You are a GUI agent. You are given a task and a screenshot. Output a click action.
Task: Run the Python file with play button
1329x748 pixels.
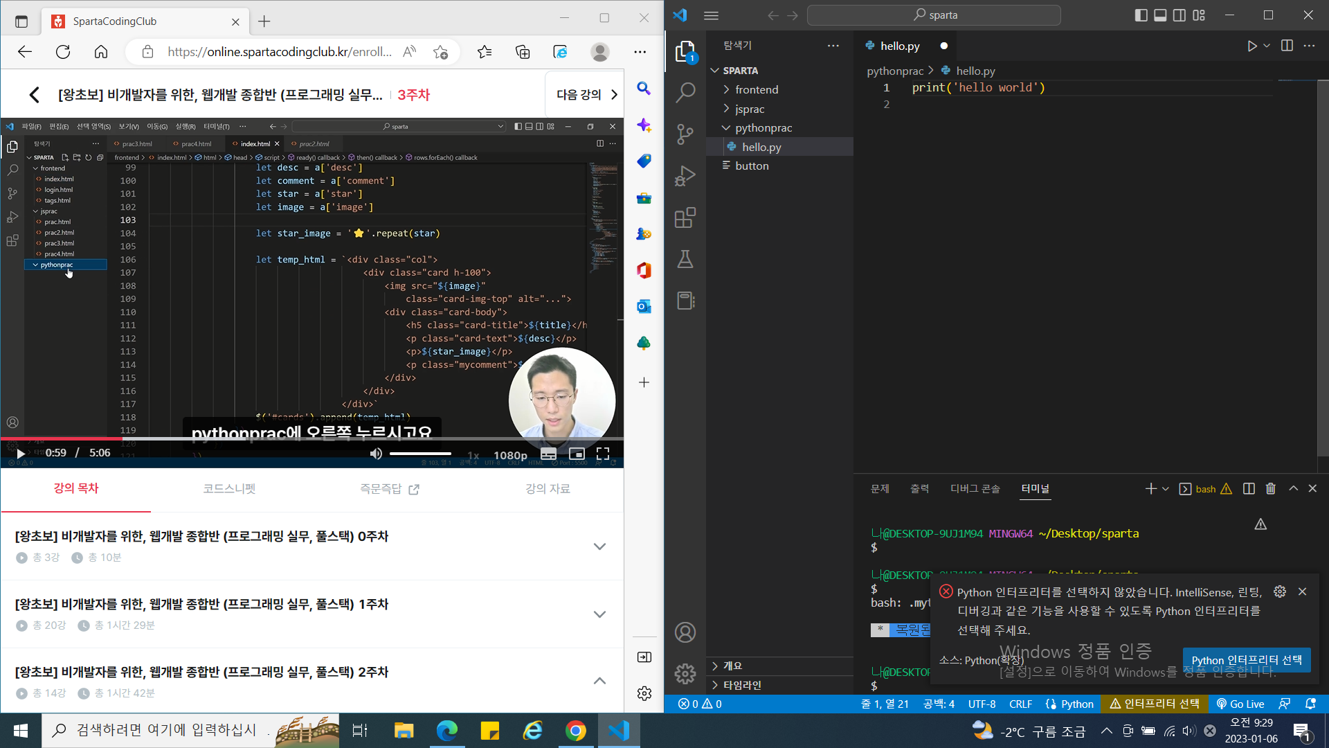pyautogui.click(x=1251, y=46)
